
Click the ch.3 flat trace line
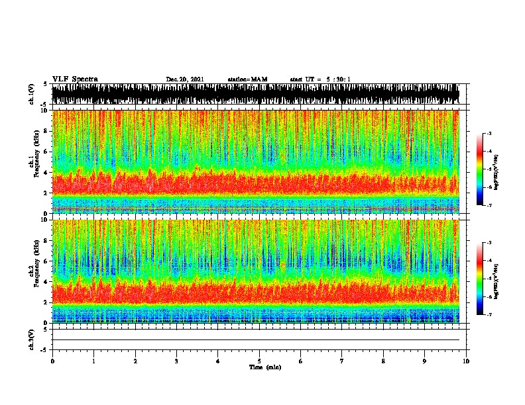(x=256, y=340)
